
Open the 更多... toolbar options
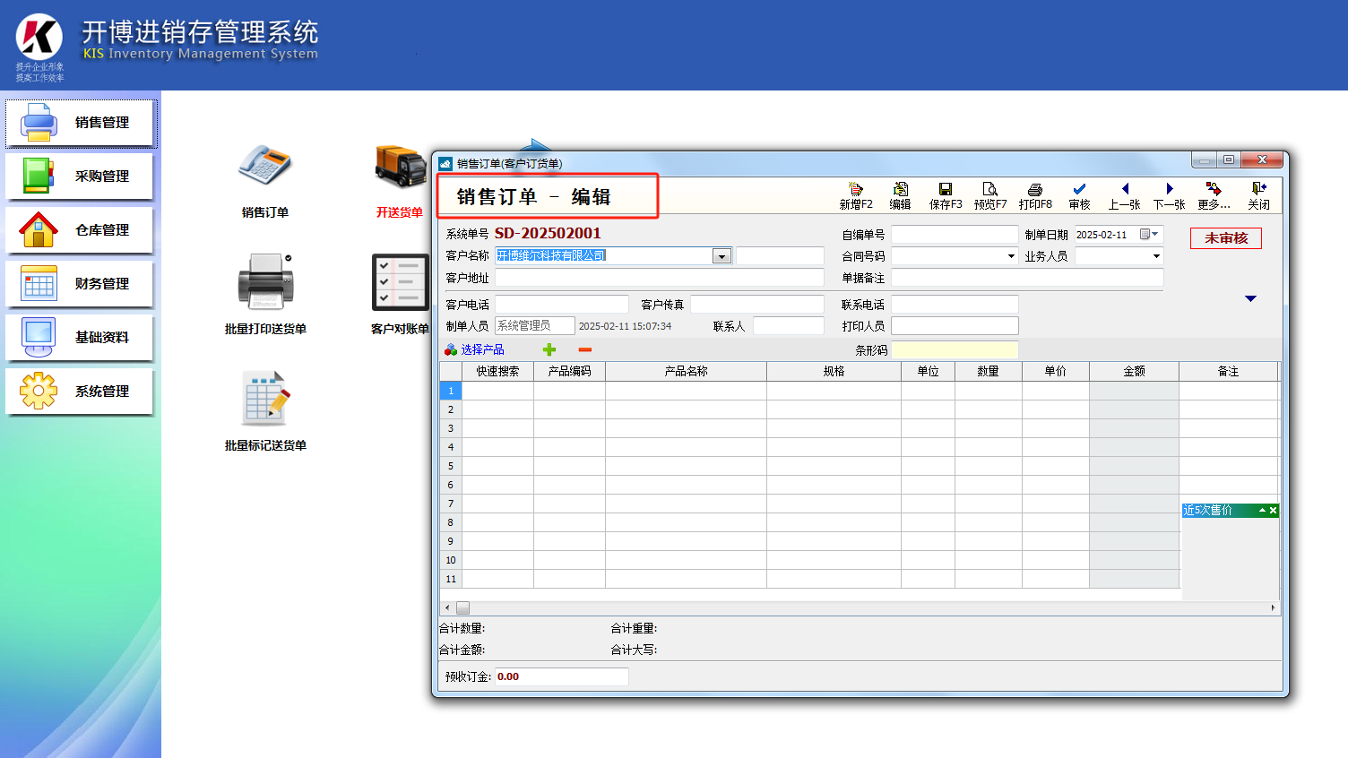coord(1214,195)
